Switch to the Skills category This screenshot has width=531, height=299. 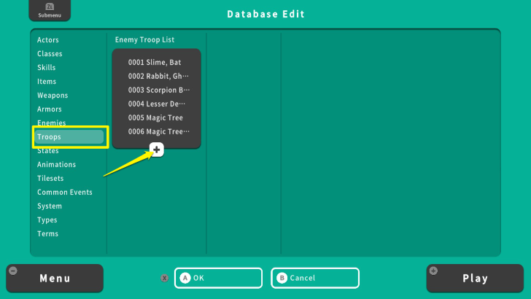pyautogui.click(x=47, y=68)
